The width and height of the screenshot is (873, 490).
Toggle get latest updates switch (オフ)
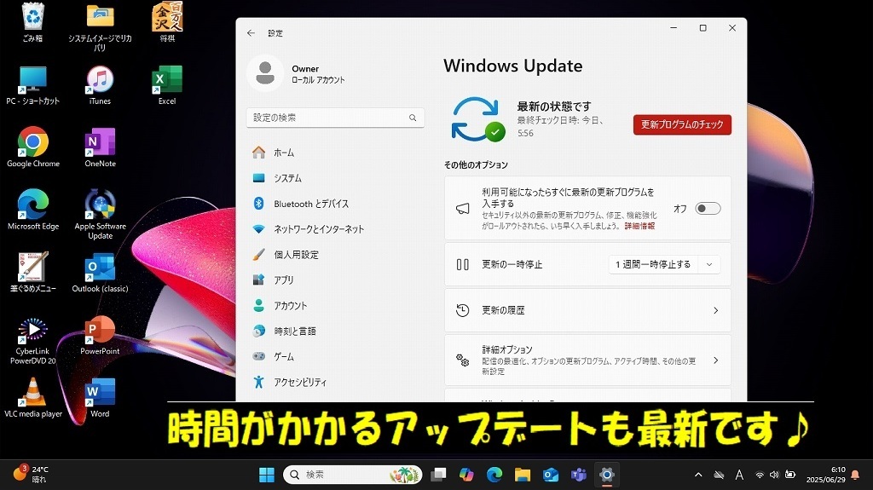pyautogui.click(x=708, y=208)
